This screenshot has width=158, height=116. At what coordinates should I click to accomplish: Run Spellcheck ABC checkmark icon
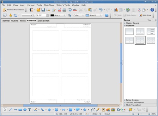[x=70, y=10]
